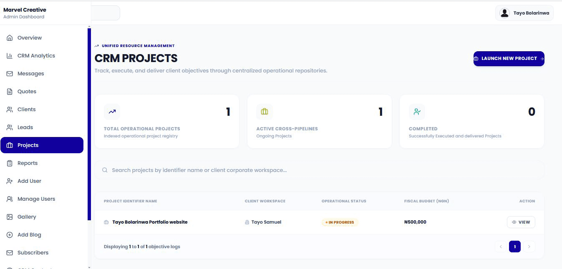Screen dimensions: 562x269
Task: Click the CRM Analytics bar chart icon
Action: coord(10,56)
